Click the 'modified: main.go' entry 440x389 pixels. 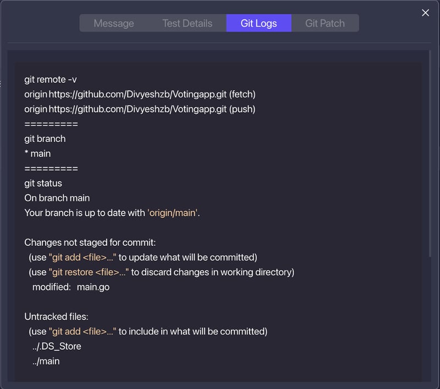(71, 287)
